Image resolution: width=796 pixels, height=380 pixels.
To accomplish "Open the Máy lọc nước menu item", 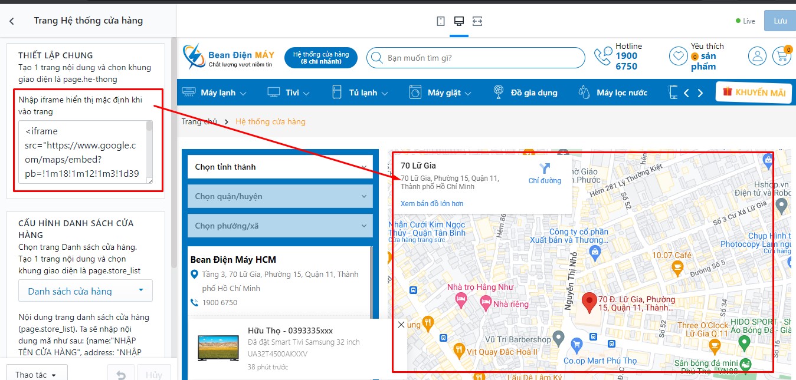I will point(613,92).
